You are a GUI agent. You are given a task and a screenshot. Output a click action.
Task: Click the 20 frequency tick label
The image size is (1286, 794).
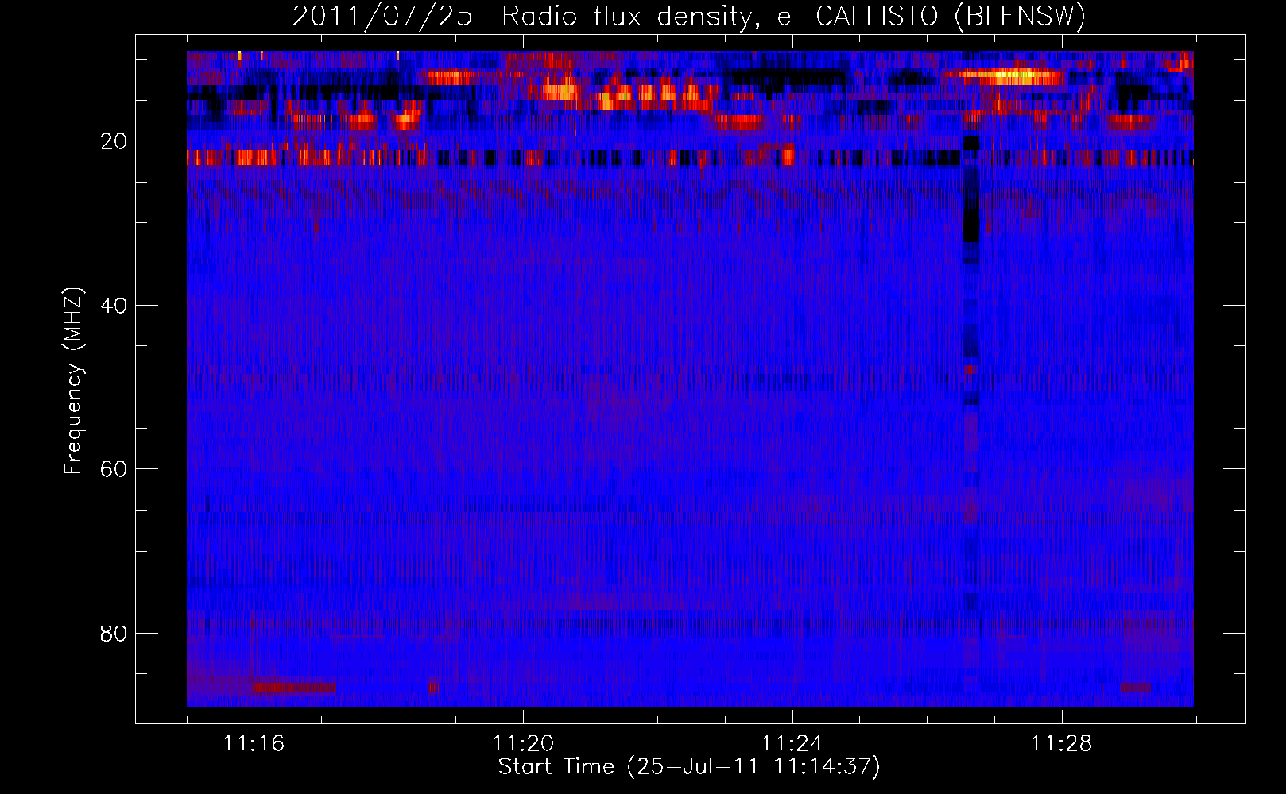(x=114, y=141)
